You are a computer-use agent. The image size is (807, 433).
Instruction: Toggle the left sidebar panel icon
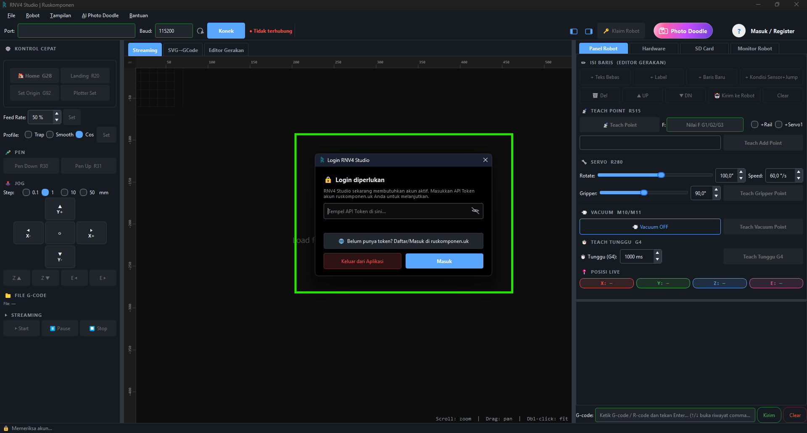(574, 31)
